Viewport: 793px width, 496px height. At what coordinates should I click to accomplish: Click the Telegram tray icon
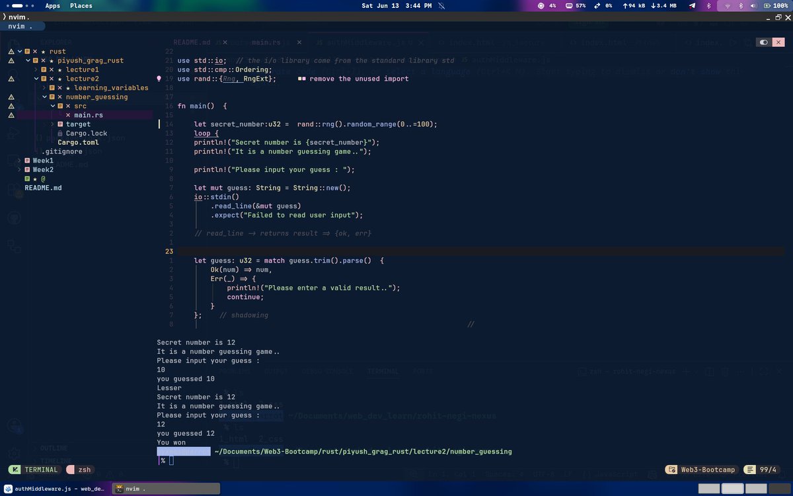coord(692,5)
